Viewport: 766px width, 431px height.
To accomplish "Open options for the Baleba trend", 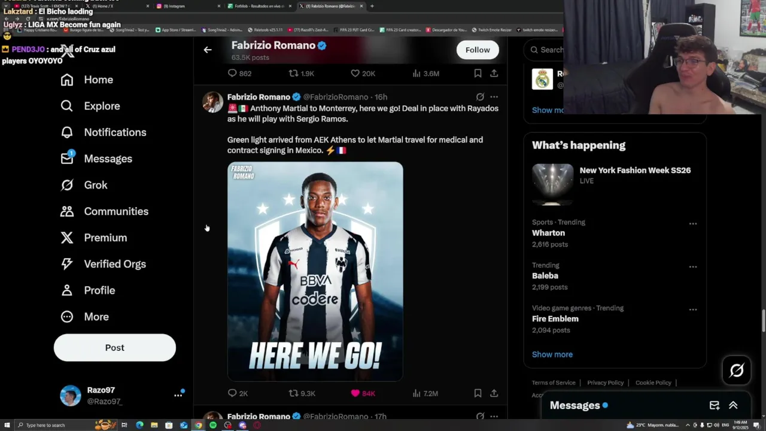I will click(x=693, y=266).
